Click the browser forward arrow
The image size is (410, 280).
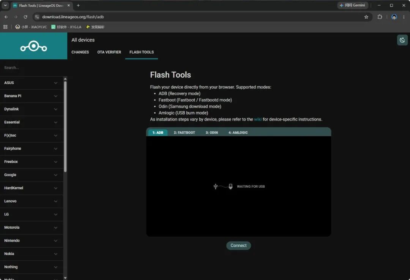click(16, 17)
